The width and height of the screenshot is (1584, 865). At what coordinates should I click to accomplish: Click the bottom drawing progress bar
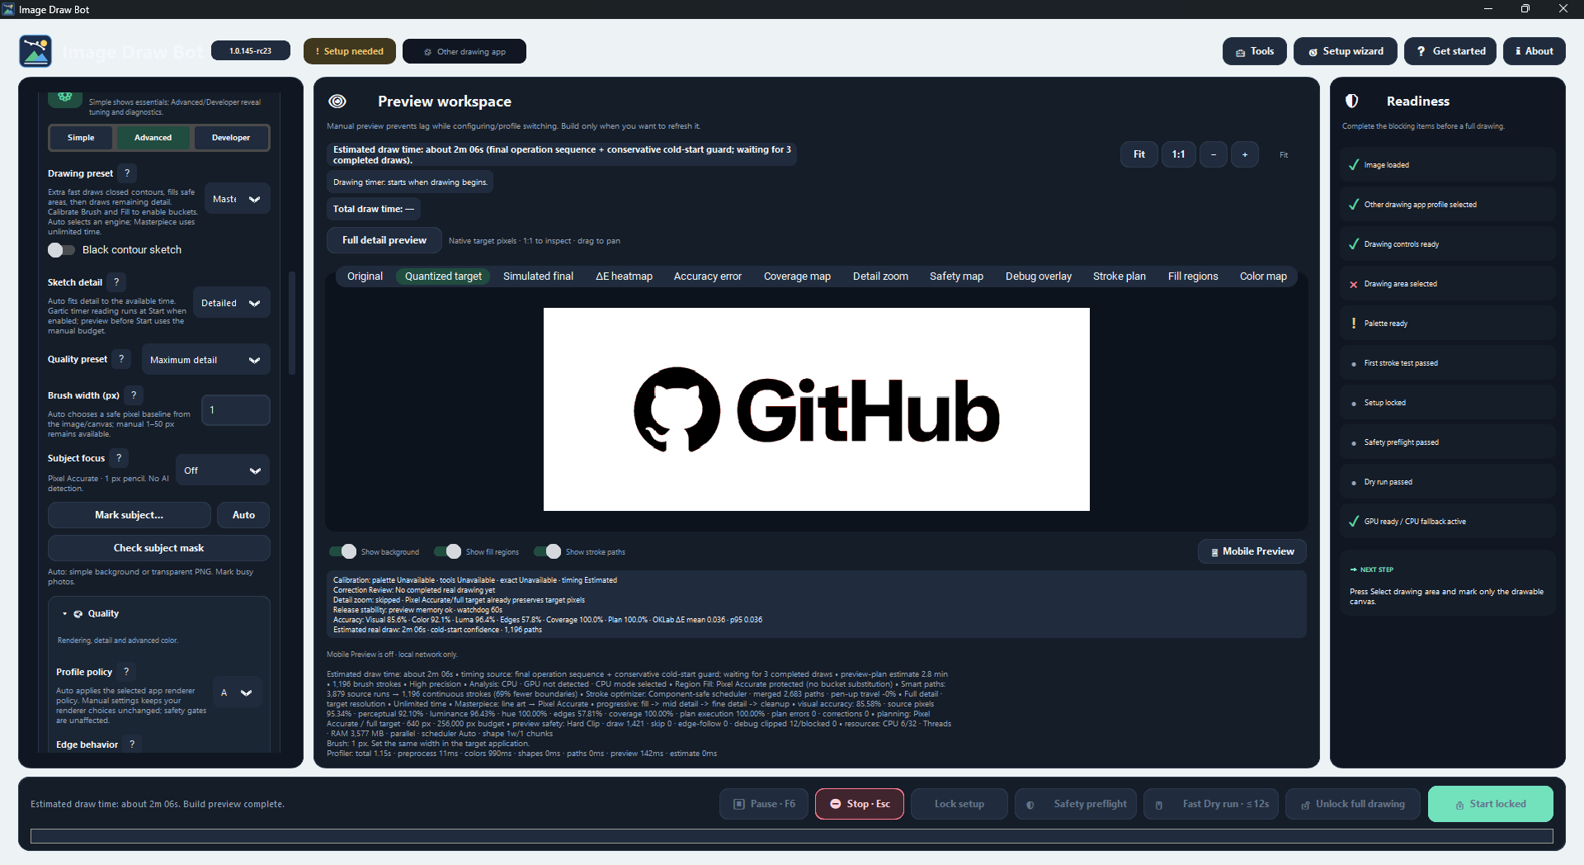click(x=792, y=836)
